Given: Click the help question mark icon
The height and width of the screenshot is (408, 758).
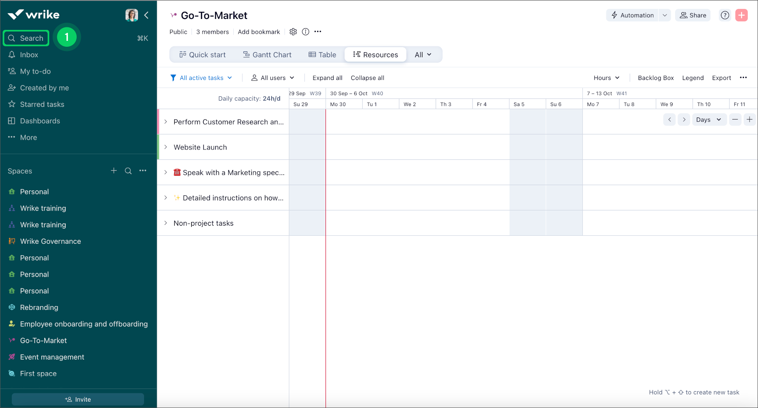Looking at the screenshot, I should [725, 15].
